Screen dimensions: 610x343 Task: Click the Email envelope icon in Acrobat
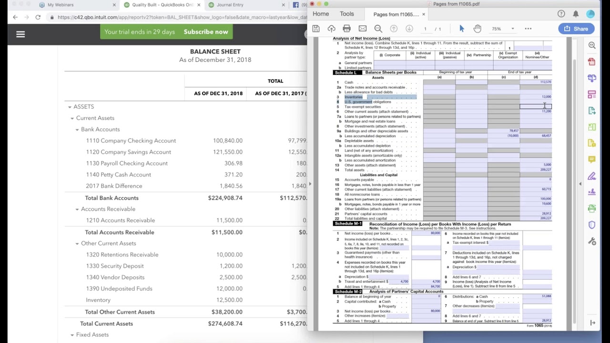tap(363, 29)
